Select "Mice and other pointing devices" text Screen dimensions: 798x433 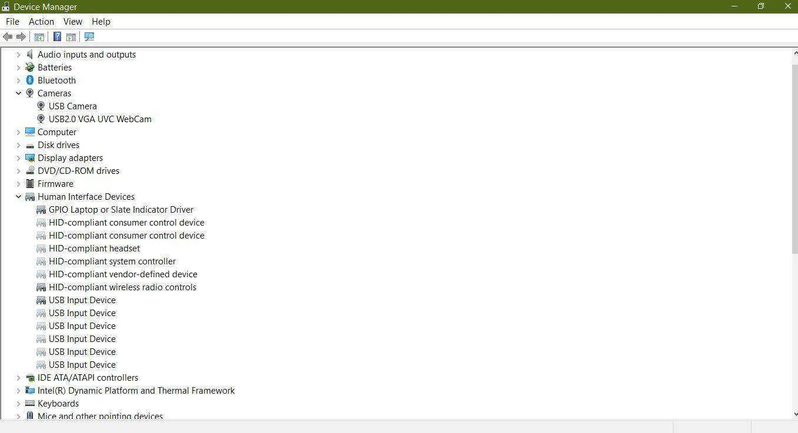[x=100, y=416]
